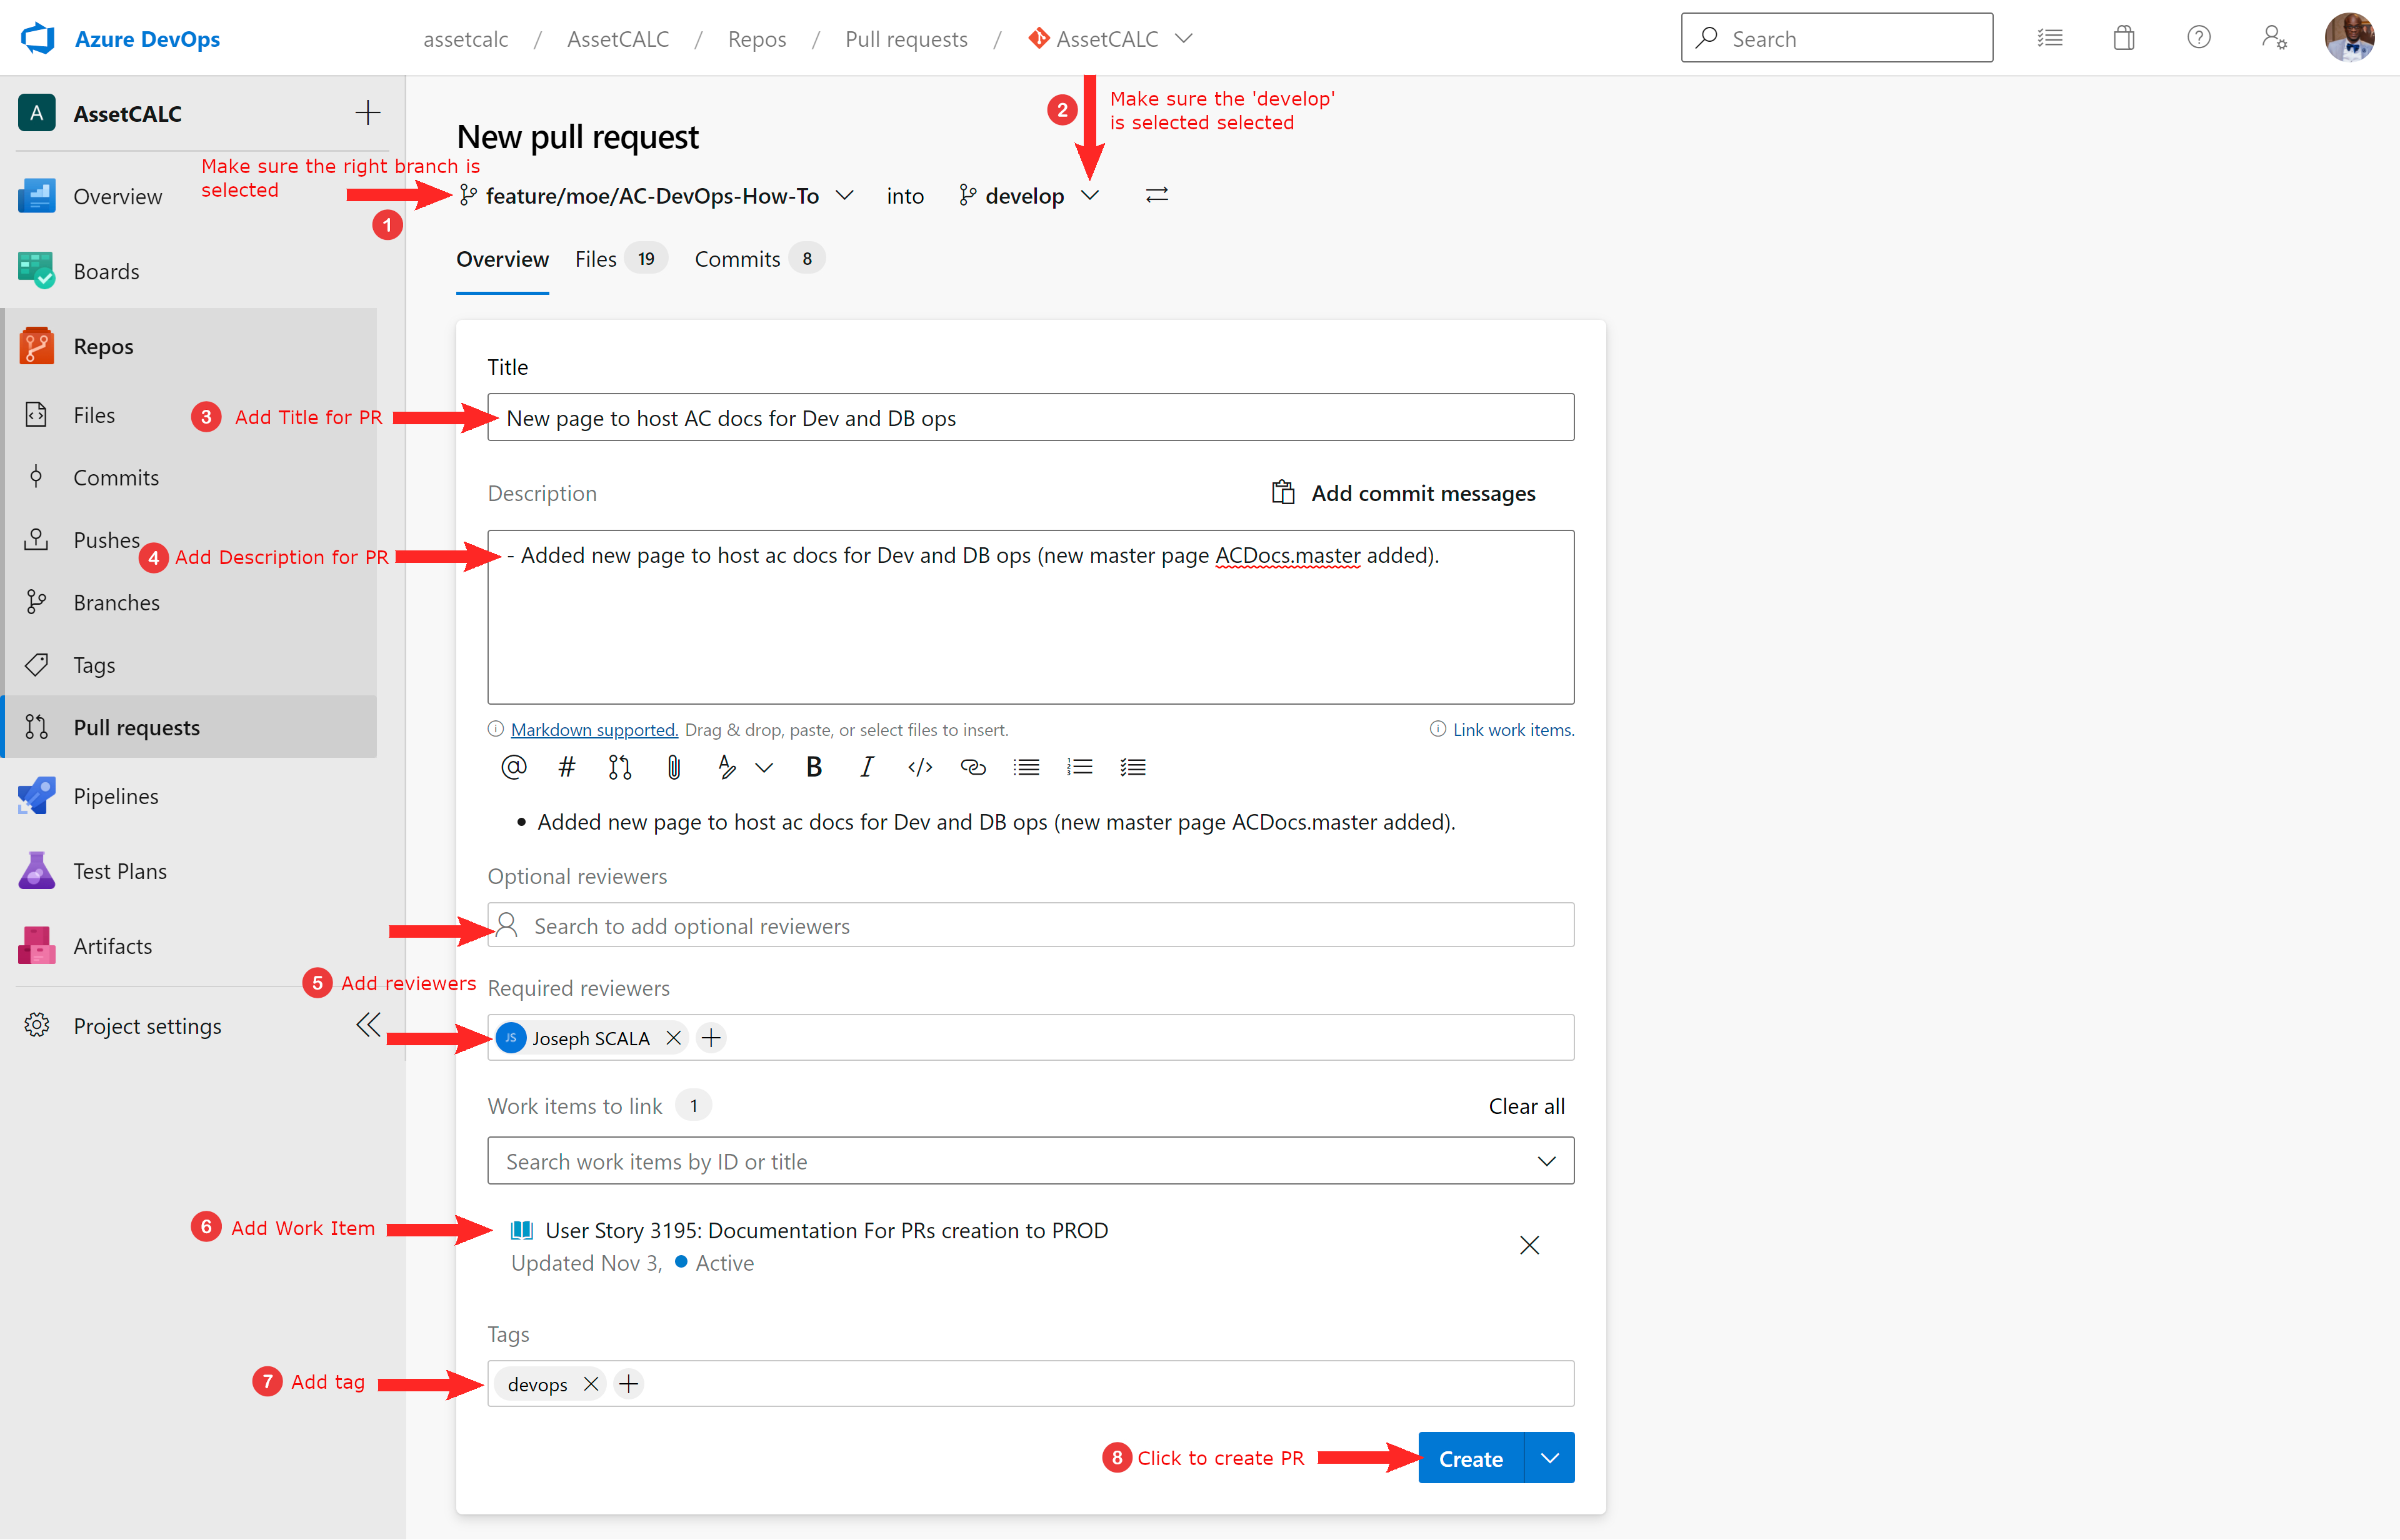Viewport: 2400px width, 1540px height.
Task: Click the work item # icon in toolbar
Action: (x=566, y=767)
